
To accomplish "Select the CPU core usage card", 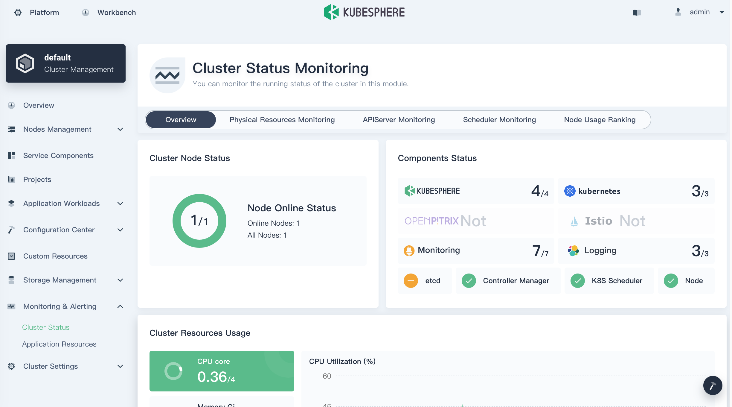I will point(222,371).
